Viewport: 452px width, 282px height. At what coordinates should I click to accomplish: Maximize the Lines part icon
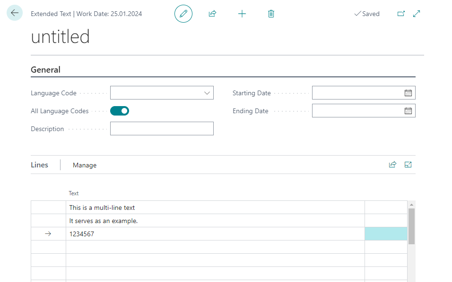tap(408, 165)
